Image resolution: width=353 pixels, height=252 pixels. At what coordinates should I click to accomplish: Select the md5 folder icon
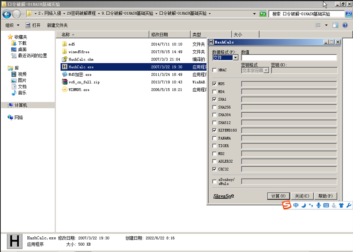coord(65,44)
